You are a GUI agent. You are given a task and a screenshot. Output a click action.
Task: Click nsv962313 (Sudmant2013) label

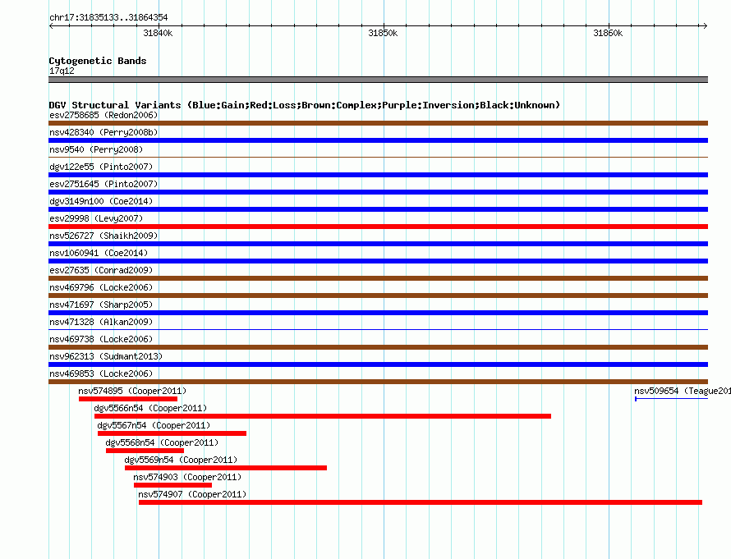coord(106,356)
